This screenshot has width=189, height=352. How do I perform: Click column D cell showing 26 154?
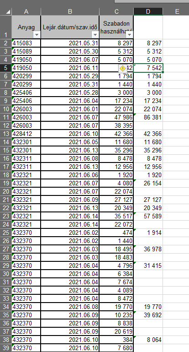[x=148, y=183]
